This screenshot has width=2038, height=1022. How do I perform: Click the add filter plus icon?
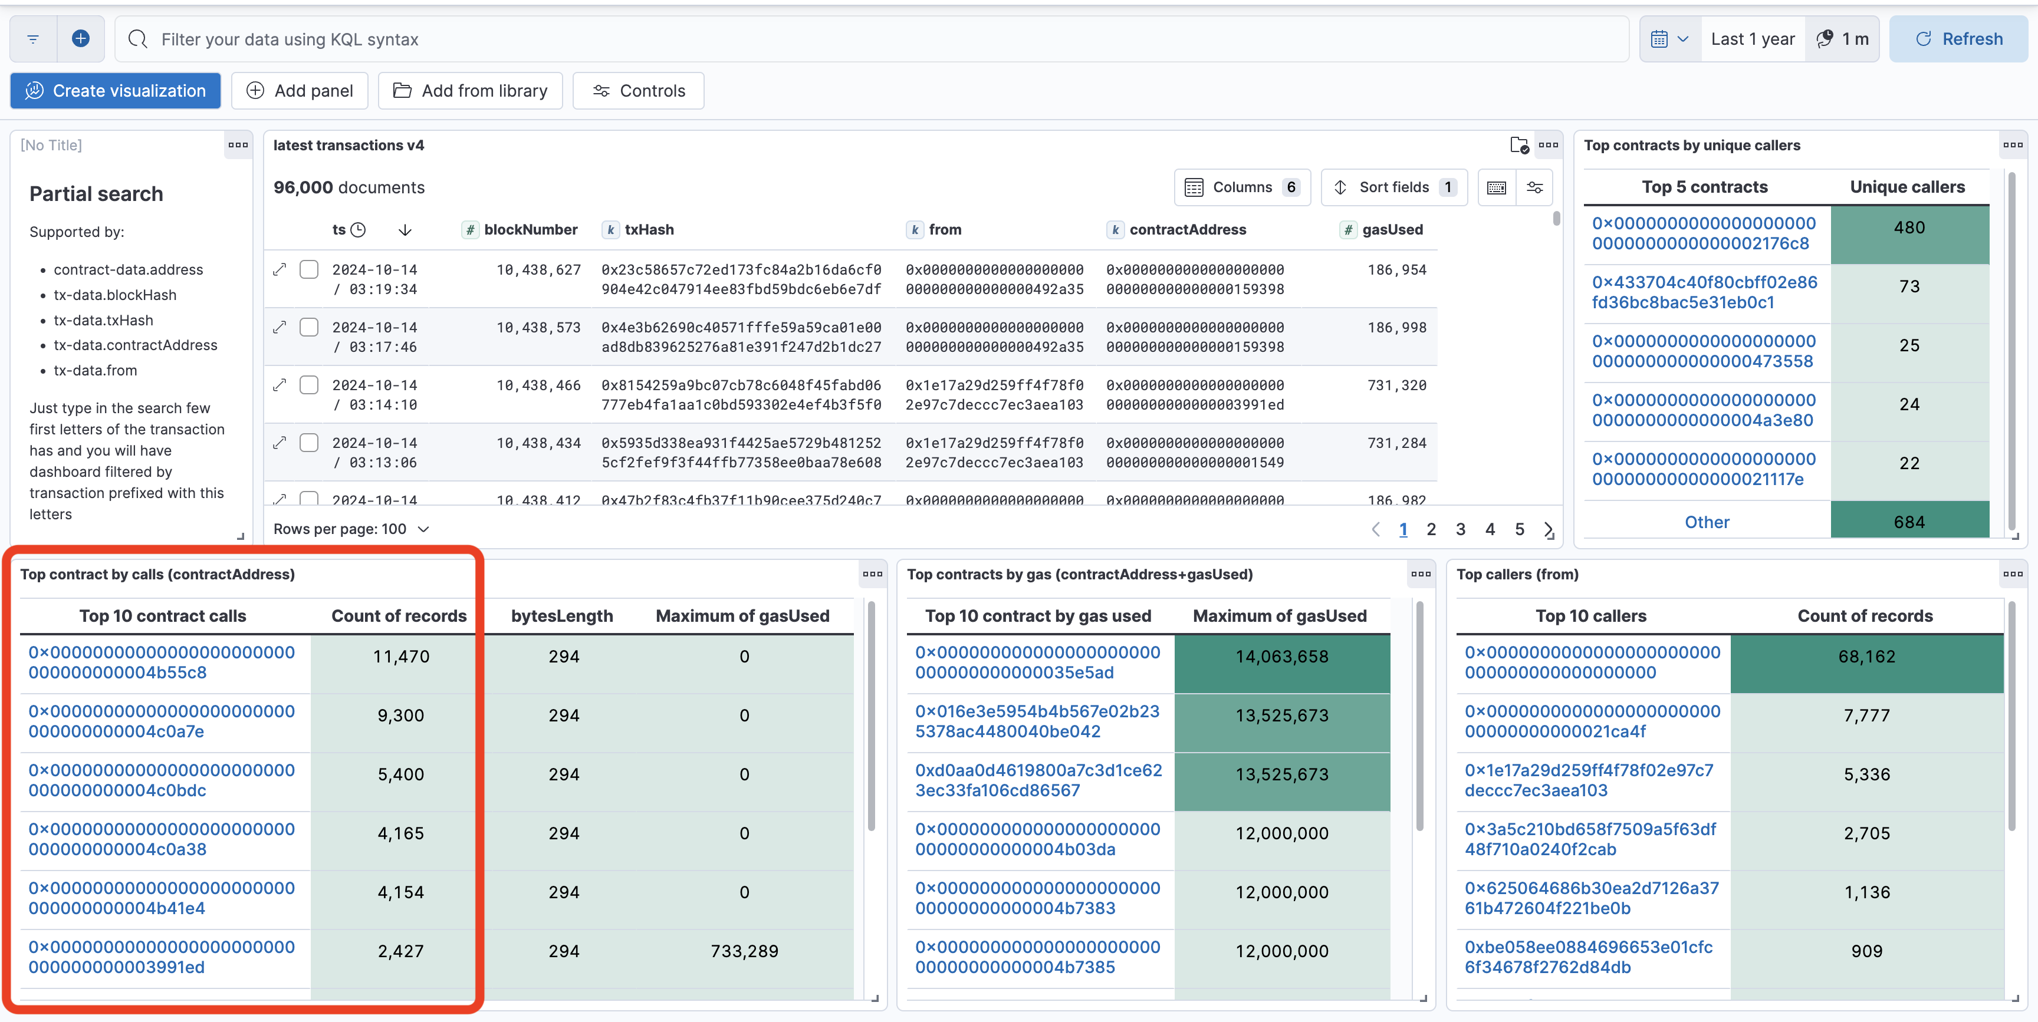coord(81,39)
